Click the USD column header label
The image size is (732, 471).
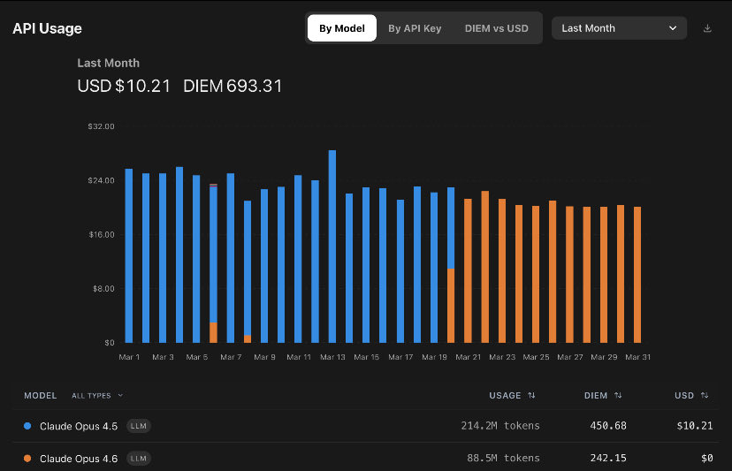pyautogui.click(x=684, y=395)
